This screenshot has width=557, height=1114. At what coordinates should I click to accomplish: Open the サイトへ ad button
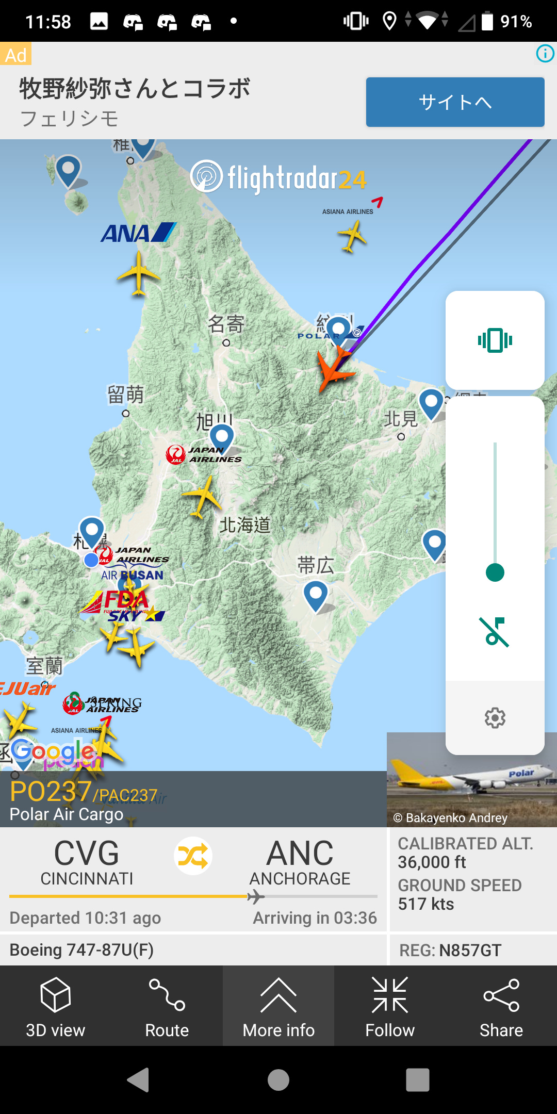(455, 102)
